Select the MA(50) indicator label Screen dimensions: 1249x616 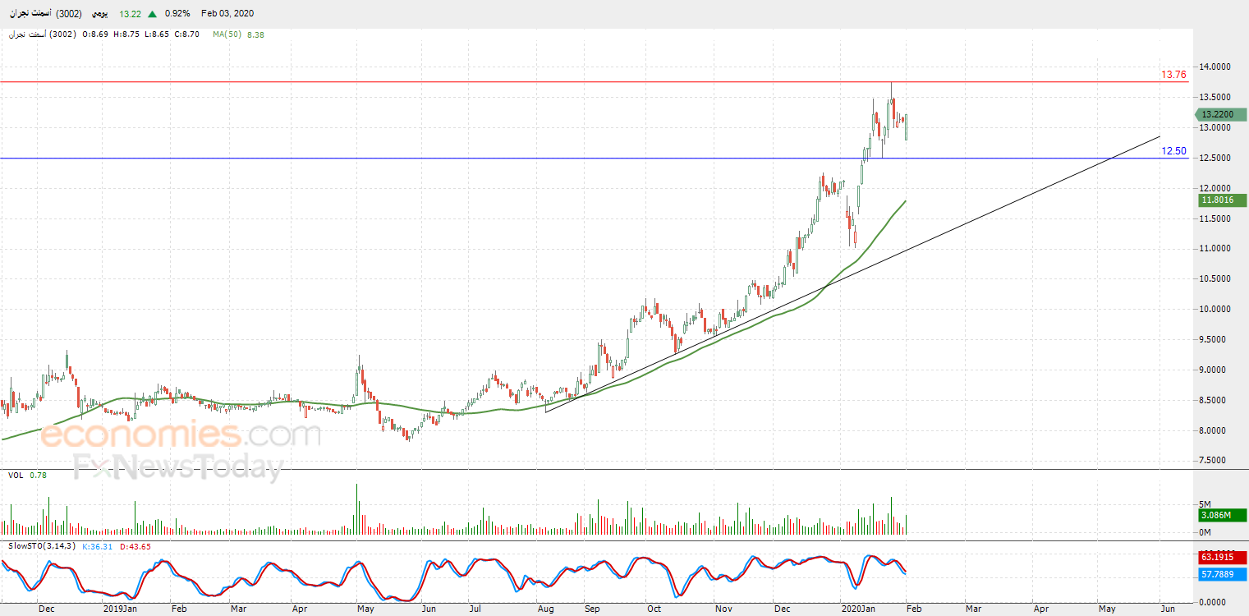226,34
